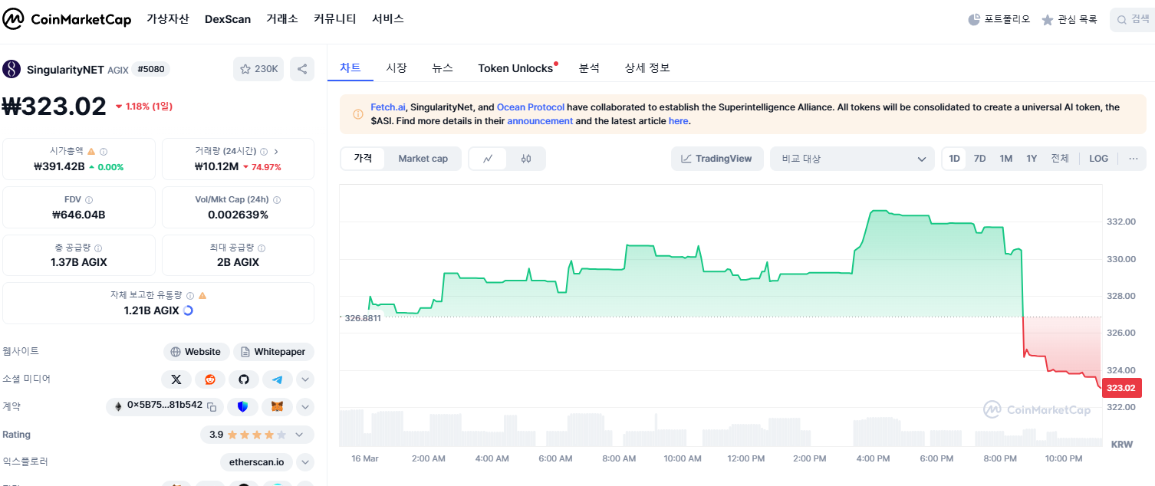Select 1D time range
Screen dimensions: 1155x486
click(x=955, y=159)
